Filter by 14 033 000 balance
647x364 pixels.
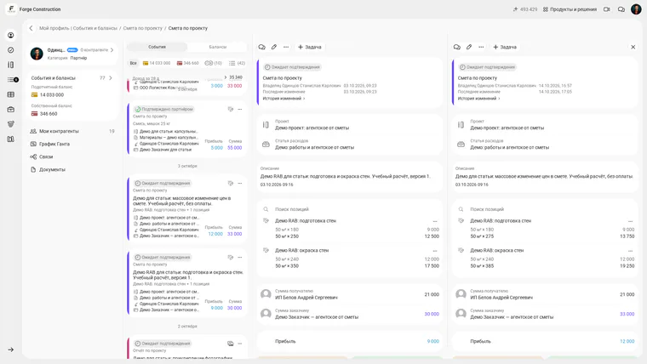(x=157, y=63)
